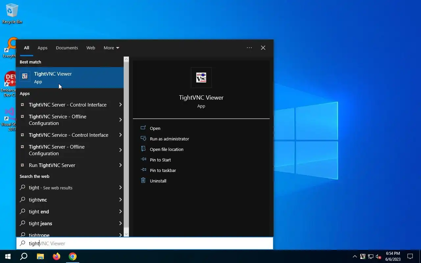Click the Run as administrator shield icon
This screenshot has height=263, width=421.
(x=143, y=138)
